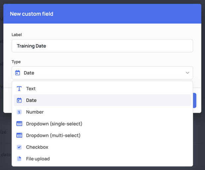Image resolution: width=205 pixels, height=170 pixels.
Task: Open the Type dropdown showing Date
Action: pos(102,73)
